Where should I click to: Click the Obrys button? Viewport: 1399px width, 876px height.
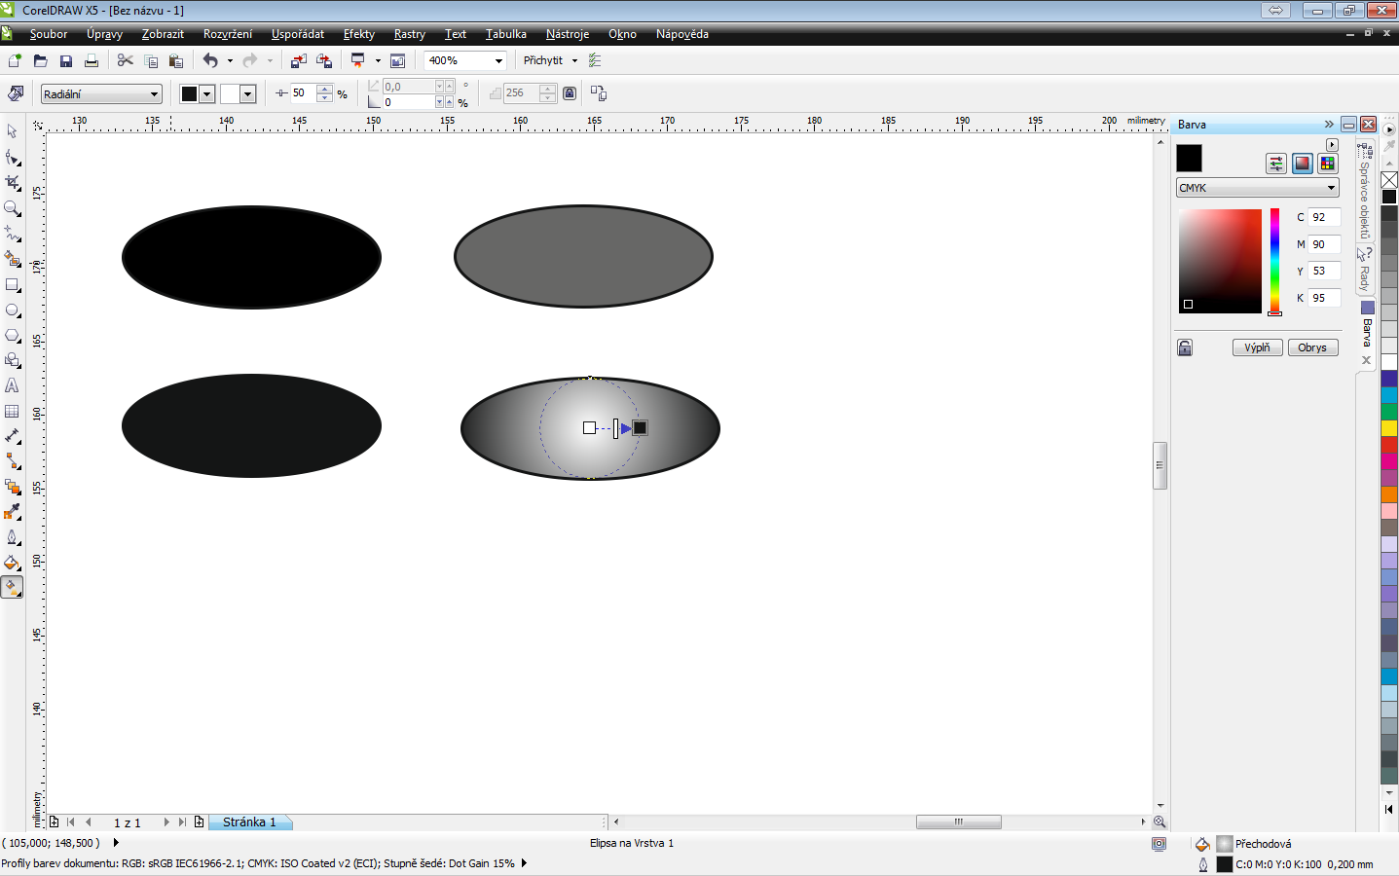pos(1312,347)
